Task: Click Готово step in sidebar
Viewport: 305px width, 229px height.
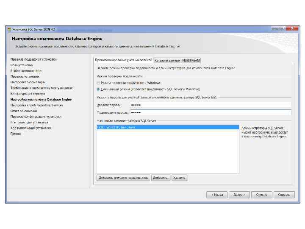Action: point(16,134)
